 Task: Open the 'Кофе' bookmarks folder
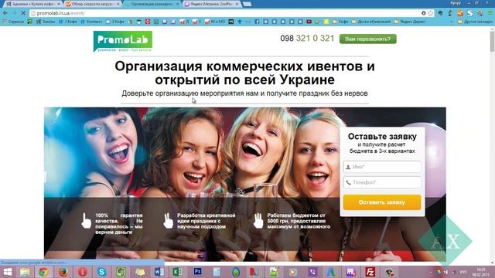point(340,22)
